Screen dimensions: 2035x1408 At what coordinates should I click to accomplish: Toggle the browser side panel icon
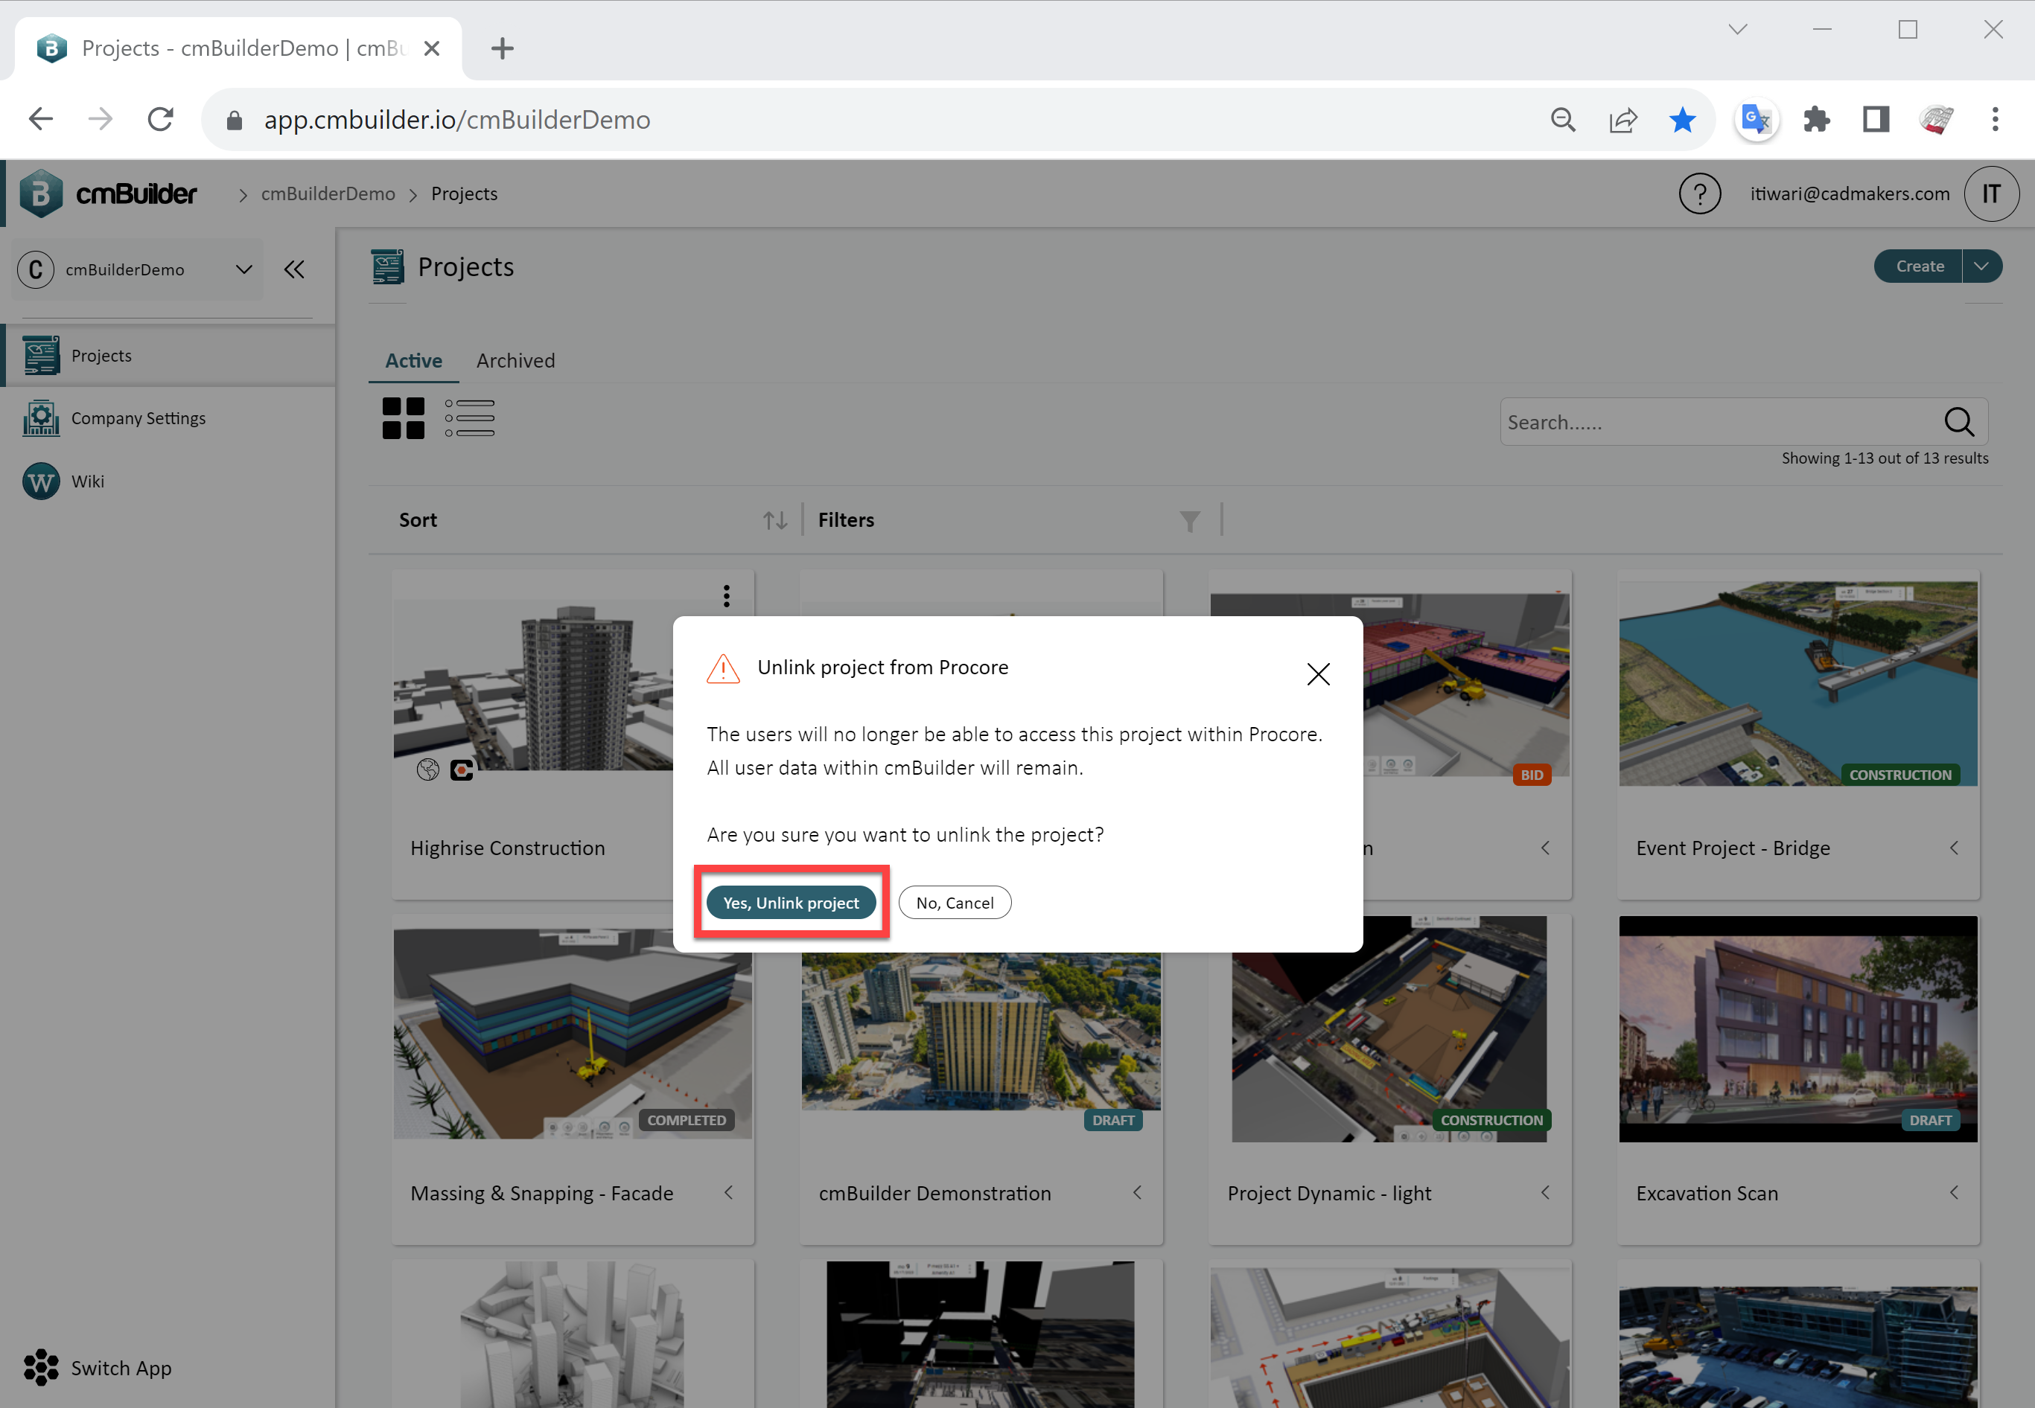[x=1875, y=119]
